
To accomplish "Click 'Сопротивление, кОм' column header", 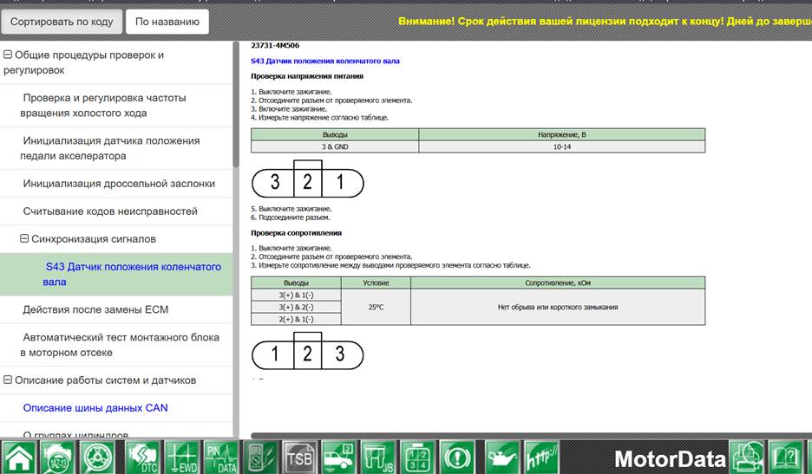I will point(558,283).
